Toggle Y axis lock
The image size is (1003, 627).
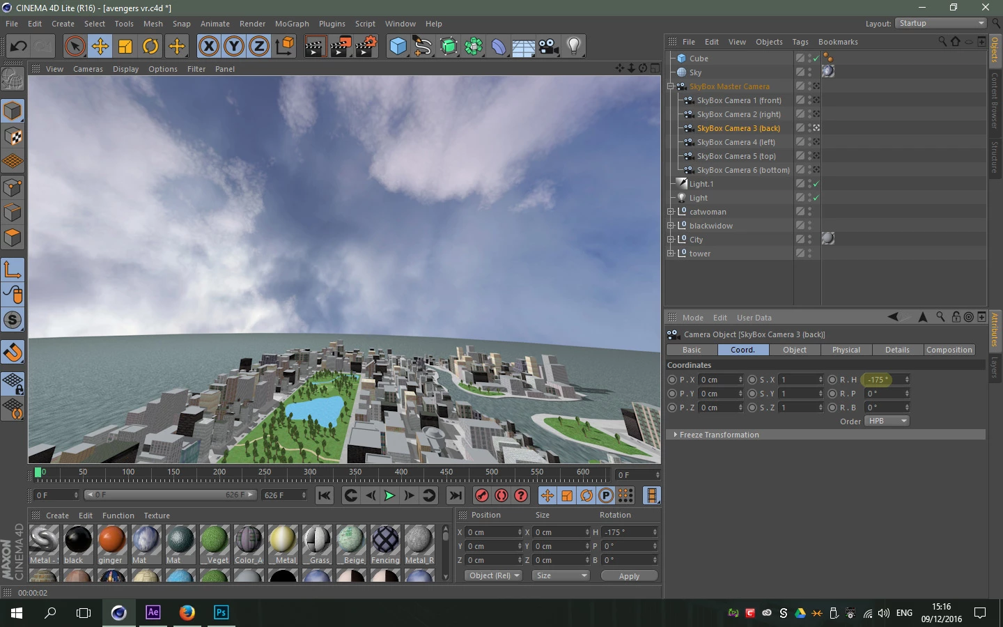point(233,47)
